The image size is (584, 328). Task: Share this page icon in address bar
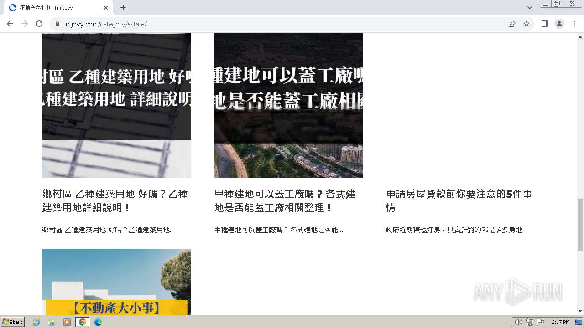(x=512, y=24)
